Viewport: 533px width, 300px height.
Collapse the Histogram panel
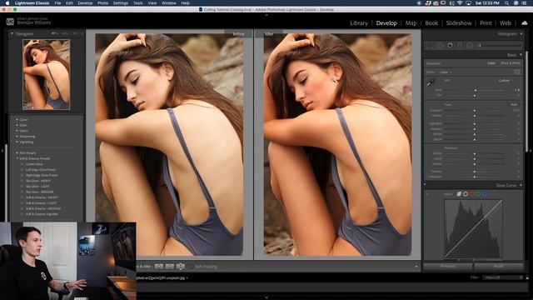pyautogui.click(x=521, y=33)
